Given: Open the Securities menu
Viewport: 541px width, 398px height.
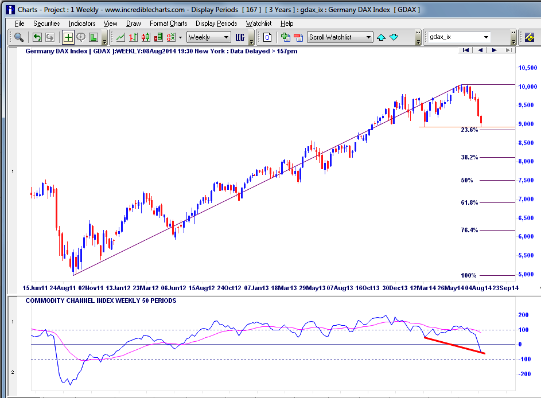Looking at the screenshot, I should pyautogui.click(x=46, y=24).
